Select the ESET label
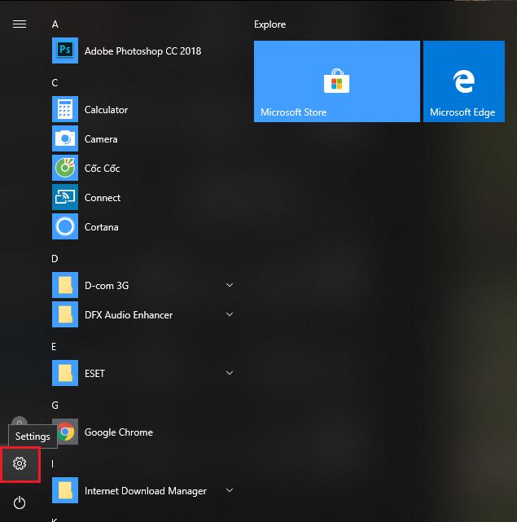This screenshot has width=517, height=522. pyautogui.click(x=94, y=374)
